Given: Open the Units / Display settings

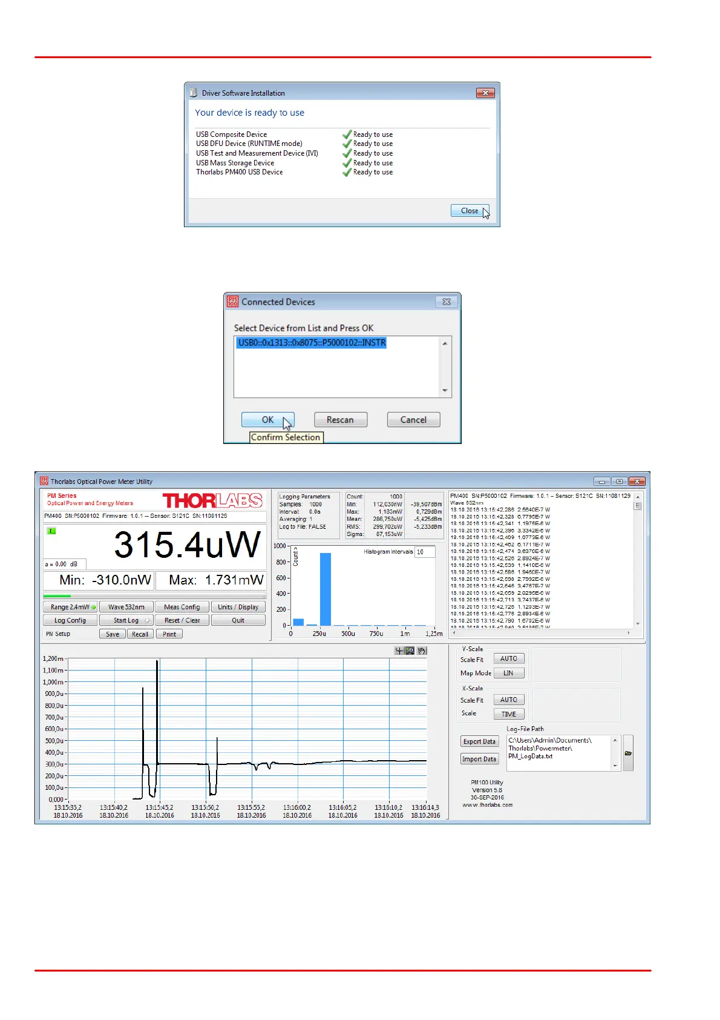Looking at the screenshot, I should pos(238,607).
